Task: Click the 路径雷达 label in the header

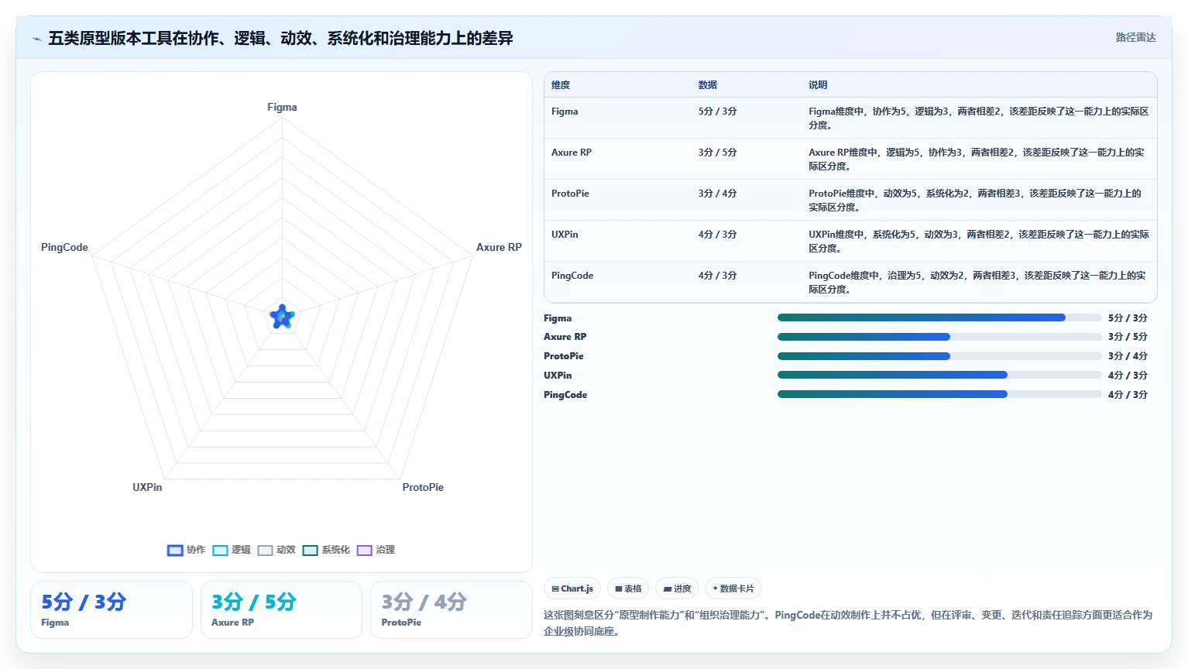Action: 1135,37
